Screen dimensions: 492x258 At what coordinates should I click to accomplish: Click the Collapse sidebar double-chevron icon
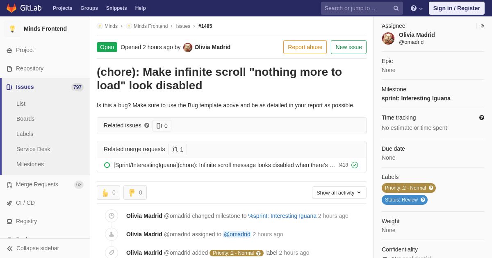pos(10,249)
